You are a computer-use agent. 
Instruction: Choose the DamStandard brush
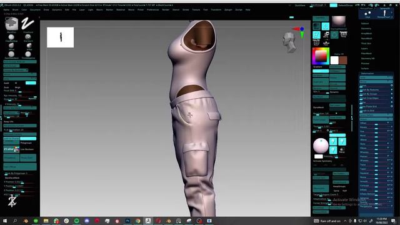pos(11,54)
